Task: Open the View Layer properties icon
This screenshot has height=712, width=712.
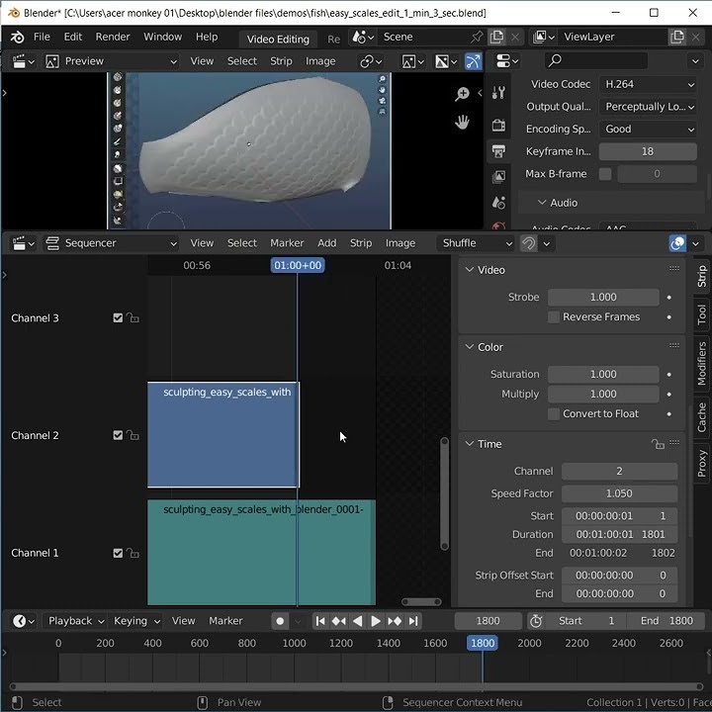Action: click(x=498, y=177)
